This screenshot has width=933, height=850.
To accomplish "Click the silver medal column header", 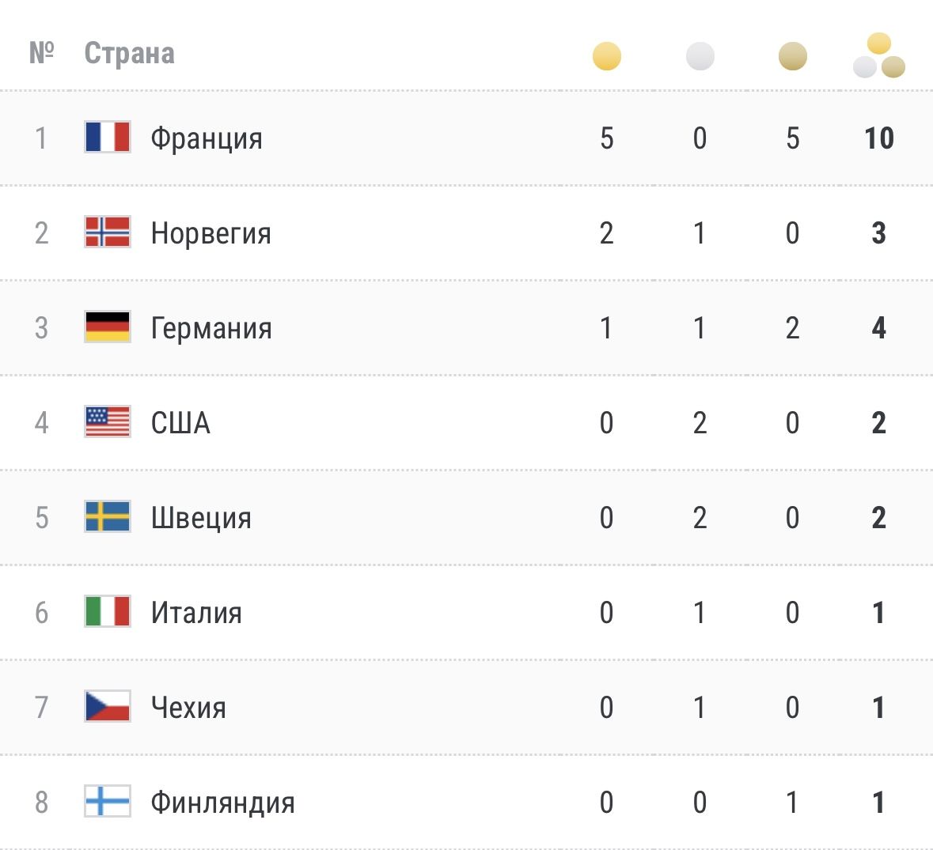I will click(x=700, y=56).
